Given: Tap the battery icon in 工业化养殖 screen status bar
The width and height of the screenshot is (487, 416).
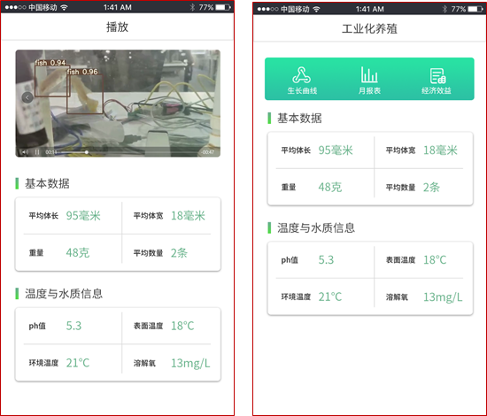Looking at the screenshot, I should (x=475, y=9).
